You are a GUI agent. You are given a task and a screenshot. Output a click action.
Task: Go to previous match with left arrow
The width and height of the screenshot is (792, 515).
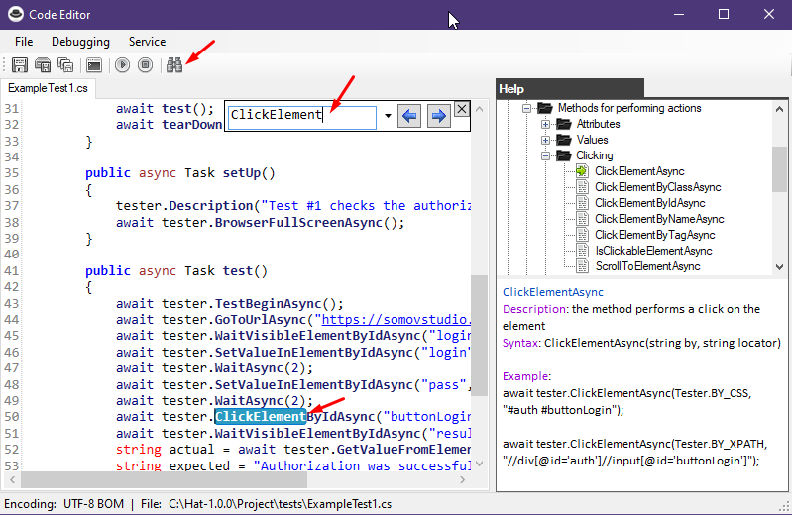pos(411,116)
